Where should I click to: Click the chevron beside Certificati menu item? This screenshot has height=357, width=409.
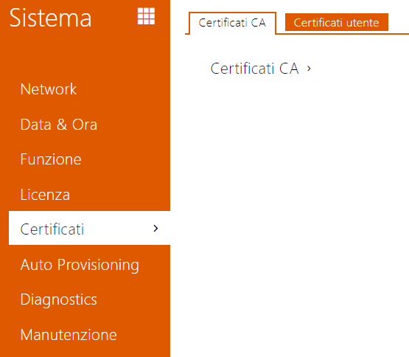tap(155, 229)
